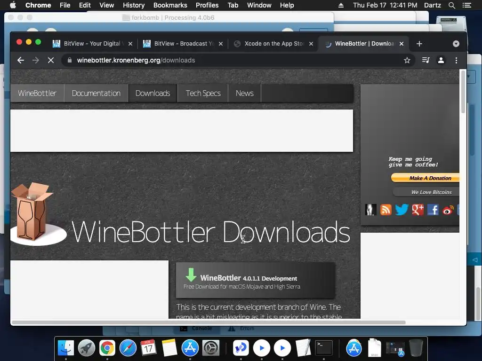Open TextEdit from the Dock

[303, 348]
